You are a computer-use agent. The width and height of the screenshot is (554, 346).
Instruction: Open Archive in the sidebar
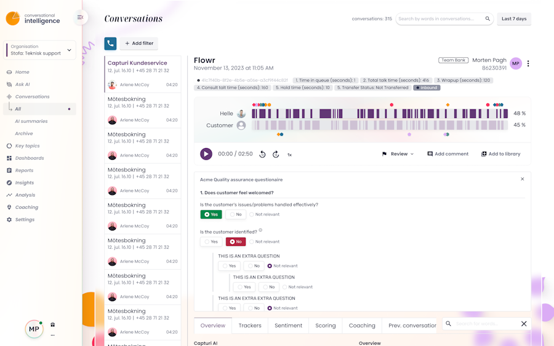(x=23, y=134)
